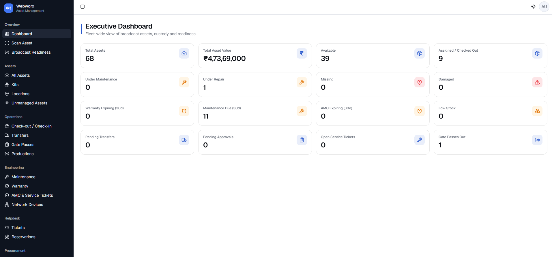Click the truck icon on Pending Transfers

pos(184,140)
